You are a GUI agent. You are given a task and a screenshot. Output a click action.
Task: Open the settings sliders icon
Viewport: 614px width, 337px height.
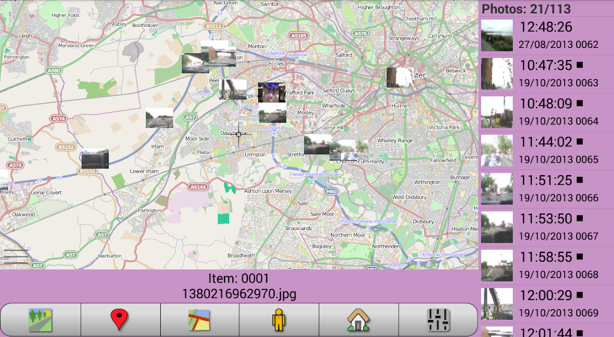click(x=438, y=320)
